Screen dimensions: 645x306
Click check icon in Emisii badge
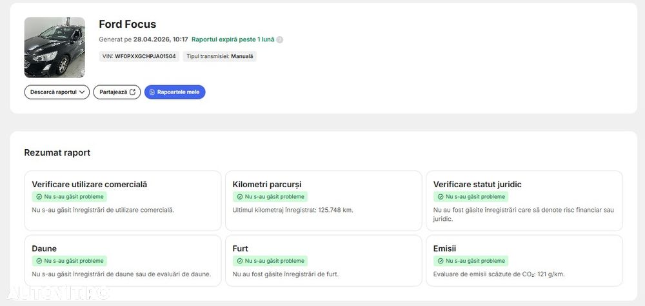pos(441,261)
